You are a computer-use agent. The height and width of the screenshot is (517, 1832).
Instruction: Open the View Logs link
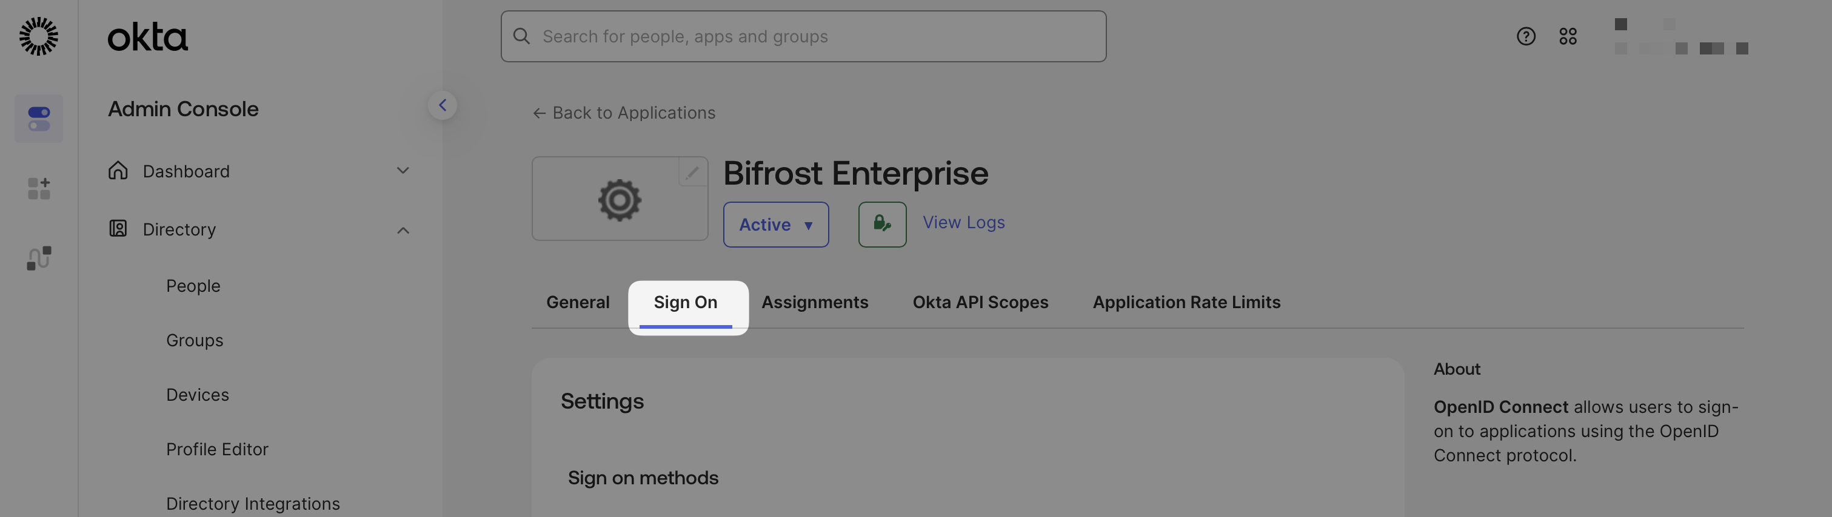964,222
